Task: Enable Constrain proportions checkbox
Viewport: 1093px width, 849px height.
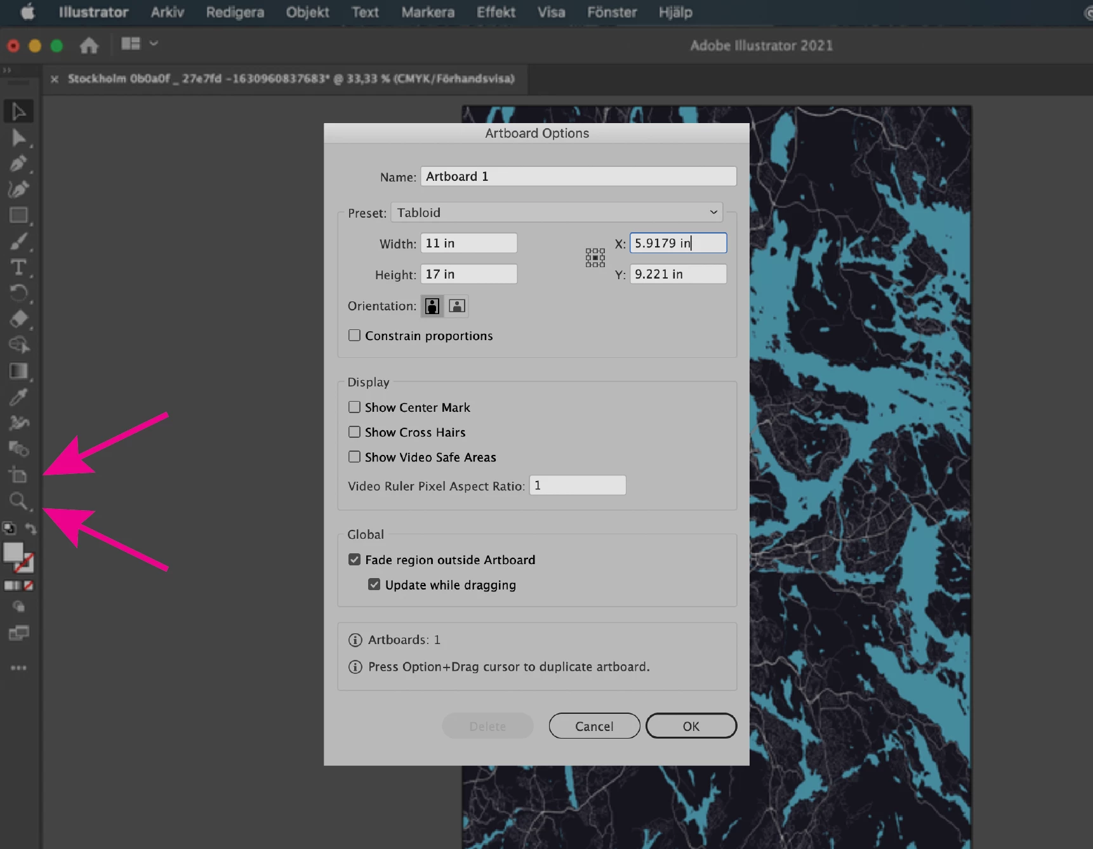Action: pos(354,335)
